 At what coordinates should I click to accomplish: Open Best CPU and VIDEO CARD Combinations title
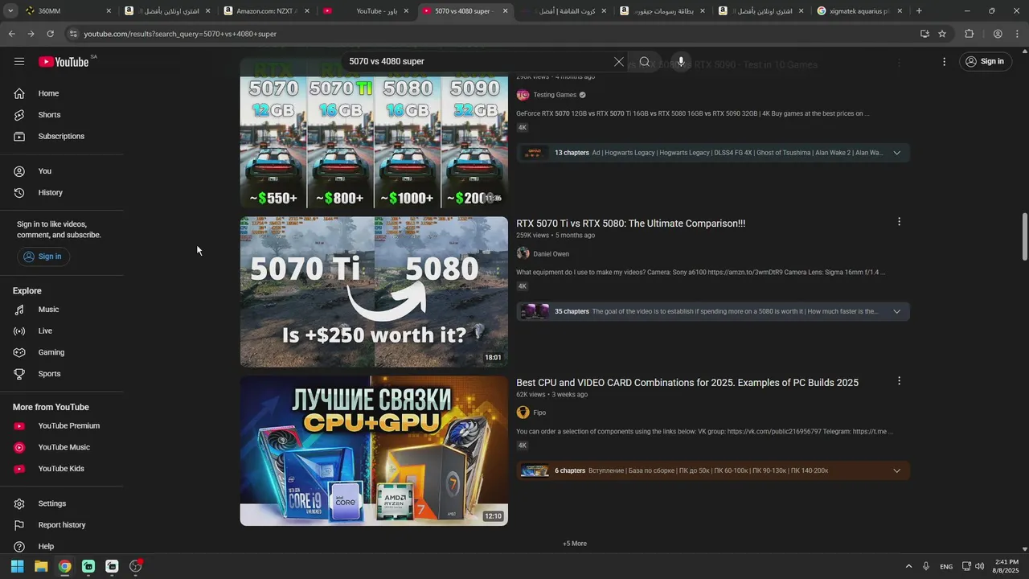[x=687, y=383]
